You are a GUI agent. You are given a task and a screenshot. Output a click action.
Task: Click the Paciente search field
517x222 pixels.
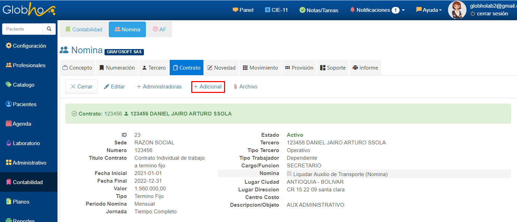23,29
